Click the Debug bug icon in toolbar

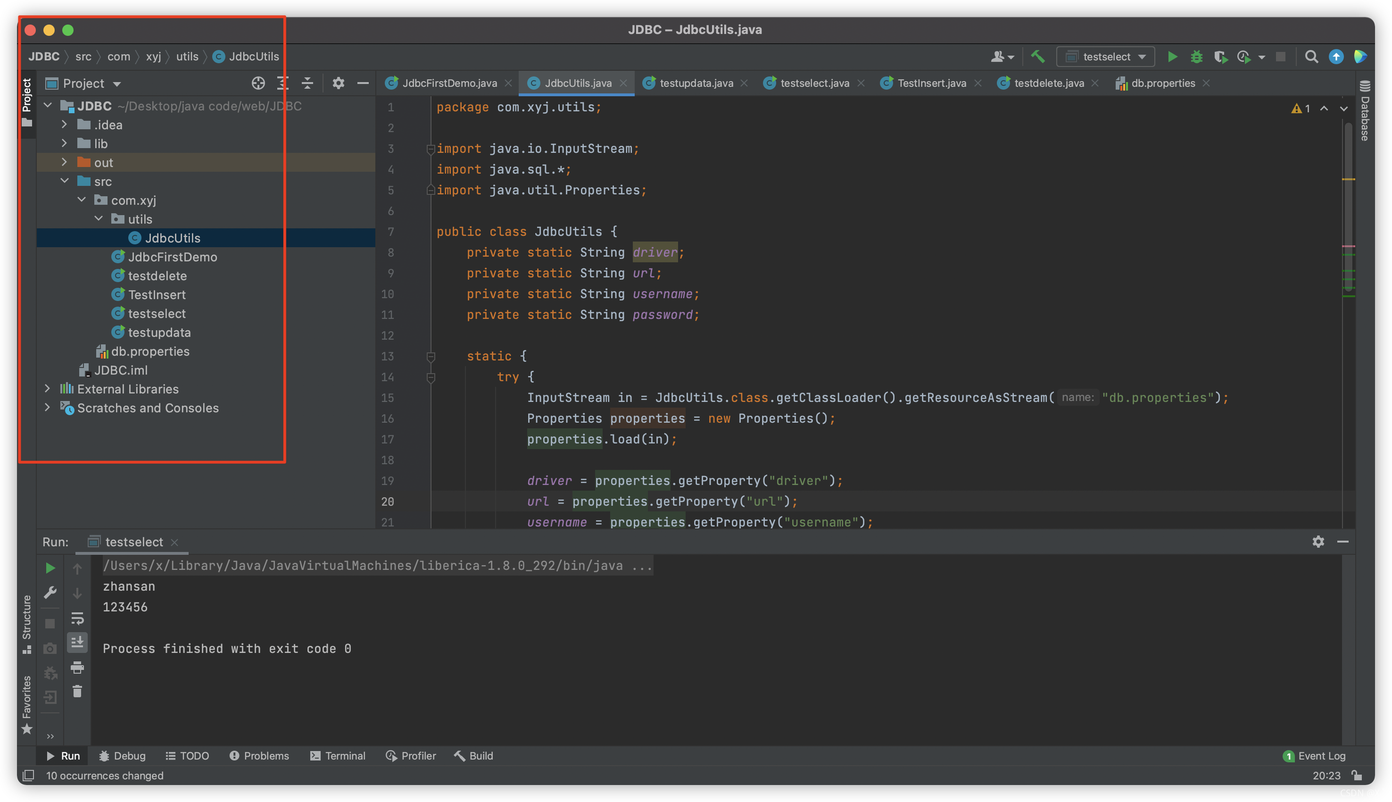pyautogui.click(x=1196, y=57)
